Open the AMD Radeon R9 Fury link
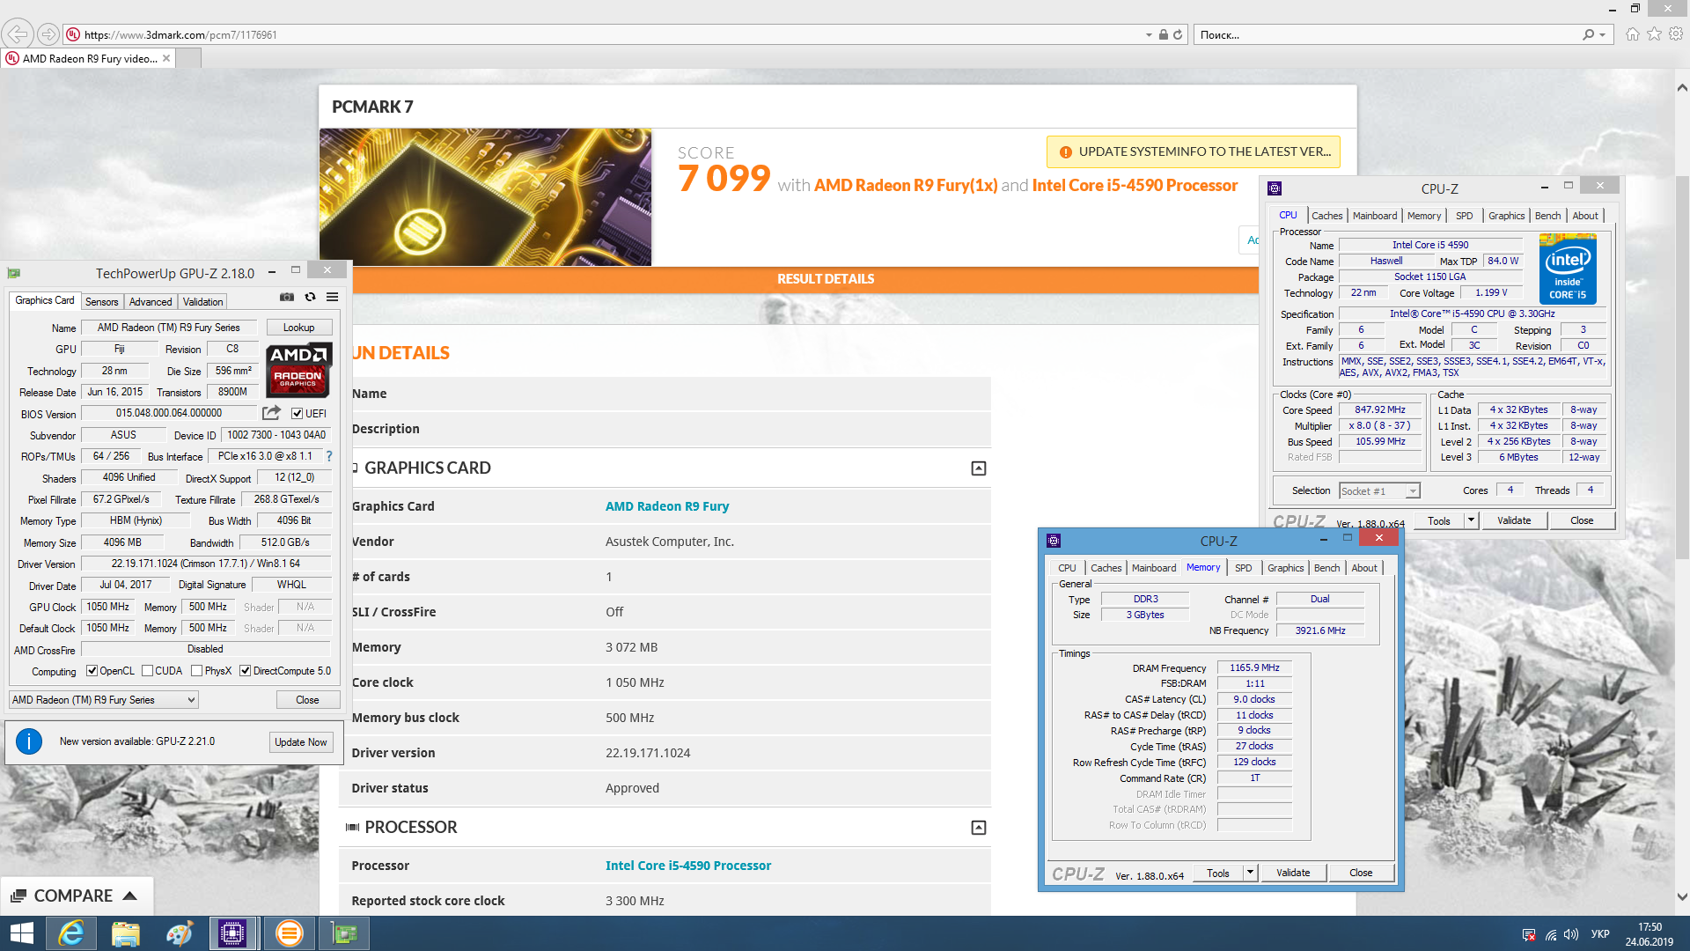The height and width of the screenshot is (951, 1690). pos(667,506)
